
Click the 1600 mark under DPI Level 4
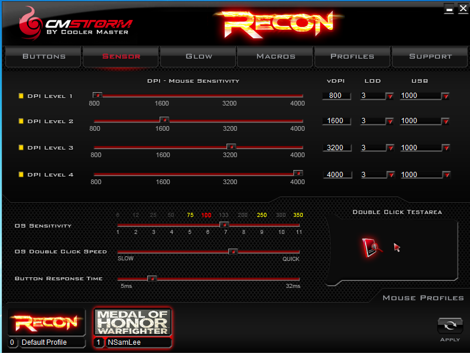click(x=163, y=182)
